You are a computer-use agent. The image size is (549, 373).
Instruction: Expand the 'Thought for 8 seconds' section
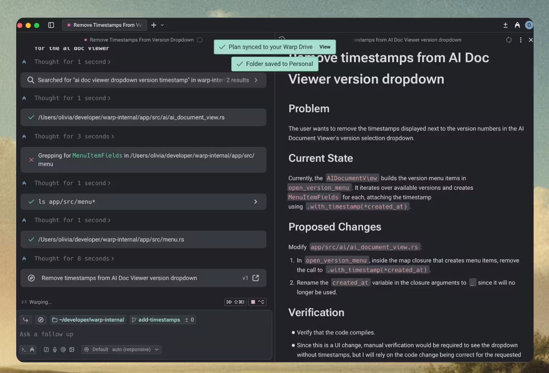pyautogui.click(x=74, y=259)
